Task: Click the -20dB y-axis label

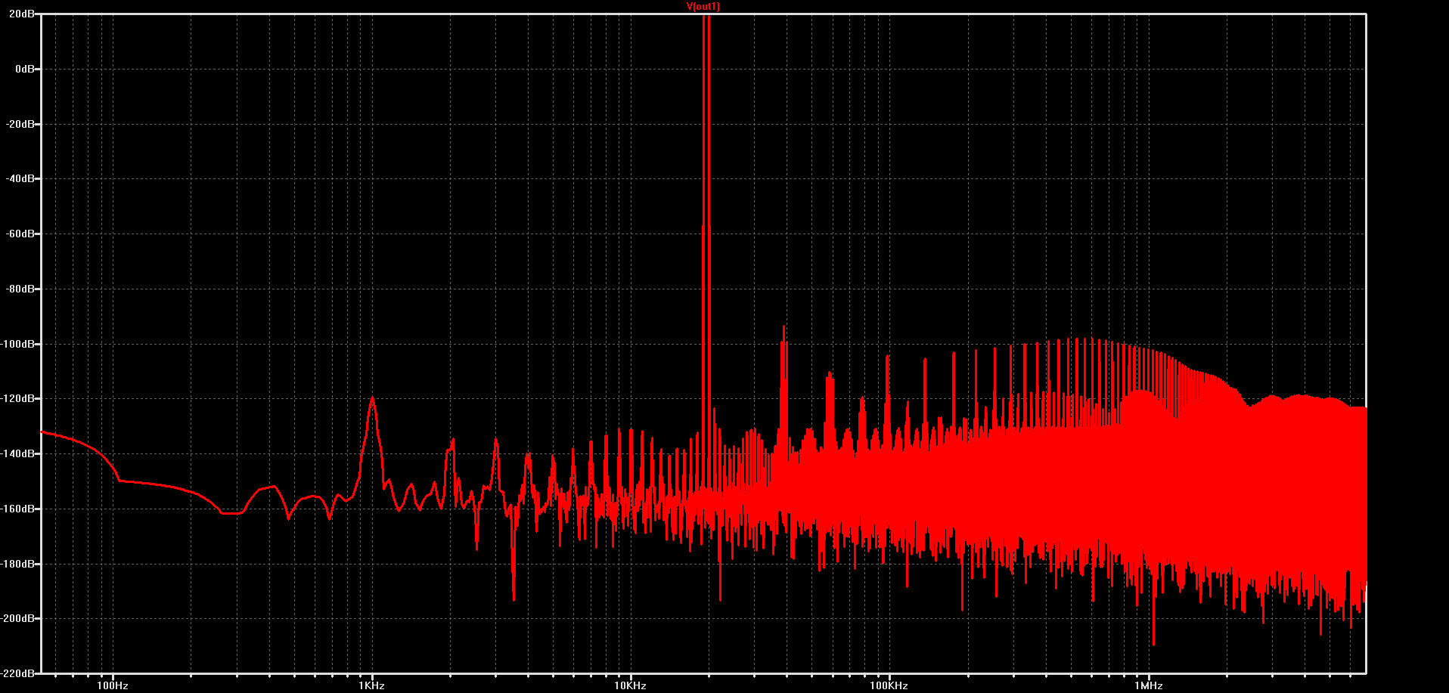Action: [x=20, y=124]
